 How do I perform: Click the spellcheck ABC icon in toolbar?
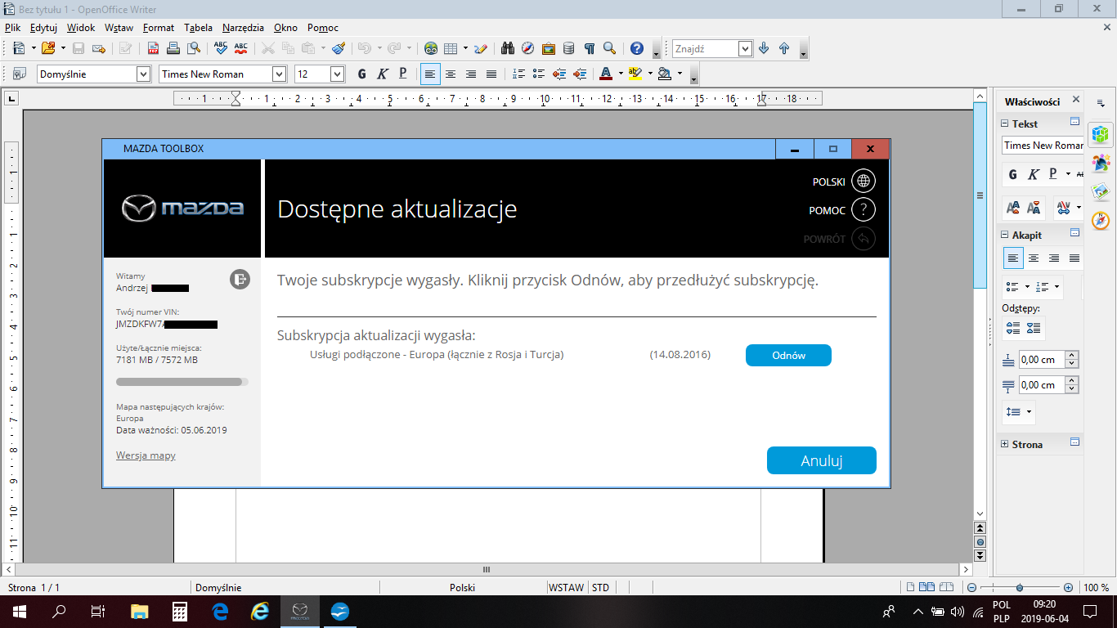coord(221,48)
